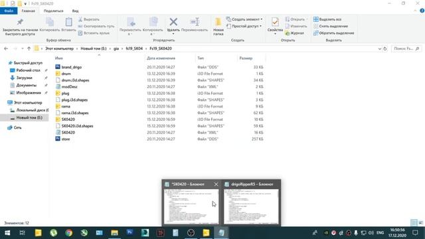Click the Back navigation arrow

(6, 48)
